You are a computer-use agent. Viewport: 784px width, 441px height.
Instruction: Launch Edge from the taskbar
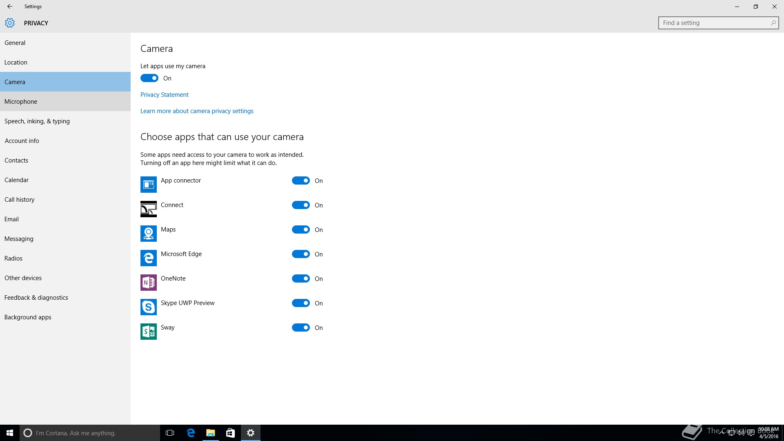point(190,433)
